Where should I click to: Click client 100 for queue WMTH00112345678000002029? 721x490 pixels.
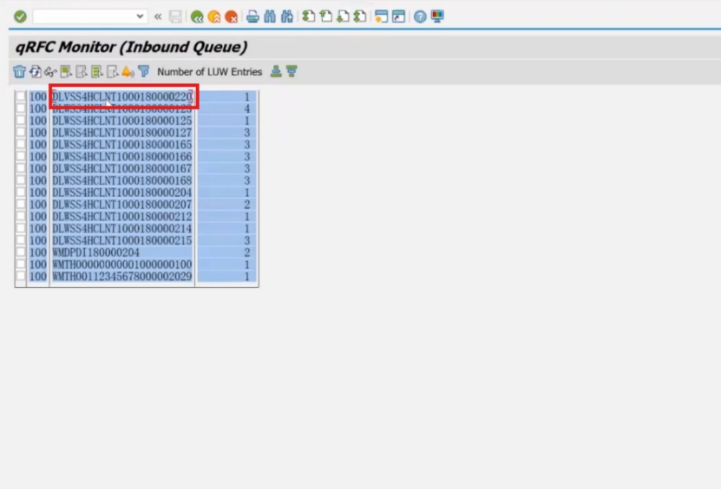click(38, 277)
